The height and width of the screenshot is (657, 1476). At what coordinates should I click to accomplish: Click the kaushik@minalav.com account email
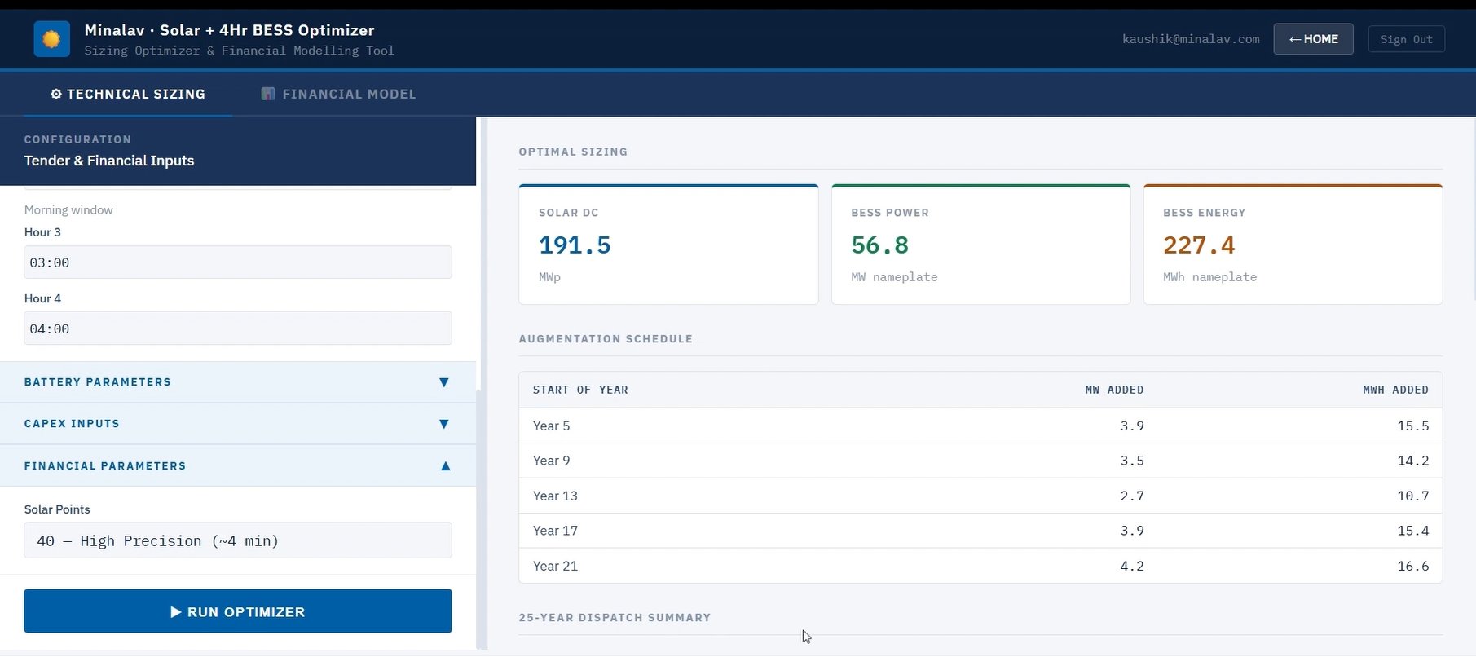click(1191, 39)
